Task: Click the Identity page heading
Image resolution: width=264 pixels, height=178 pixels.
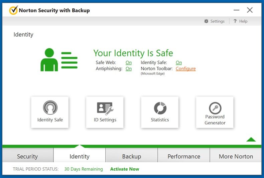Action: click(x=23, y=35)
